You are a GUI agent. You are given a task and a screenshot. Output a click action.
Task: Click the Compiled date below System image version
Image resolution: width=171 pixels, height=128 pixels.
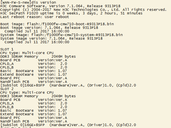click(37, 42)
